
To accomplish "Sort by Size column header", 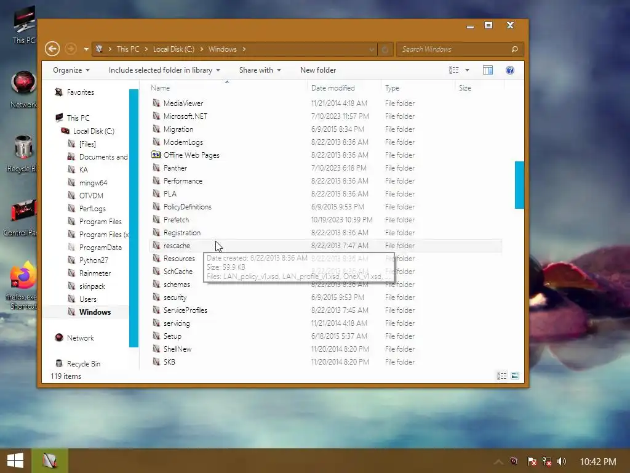I will pyautogui.click(x=465, y=87).
